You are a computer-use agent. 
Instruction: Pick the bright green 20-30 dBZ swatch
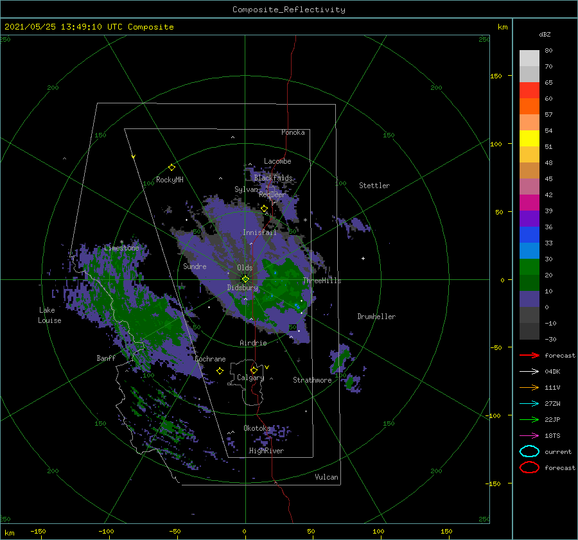pyautogui.click(x=529, y=267)
